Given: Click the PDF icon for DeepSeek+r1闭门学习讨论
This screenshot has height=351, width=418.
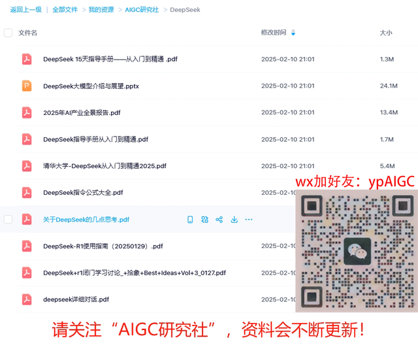Looking at the screenshot, I should pyautogui.click(x=27, y=273).
